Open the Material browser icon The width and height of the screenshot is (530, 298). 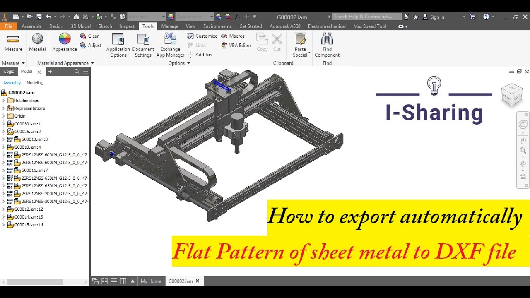coord(37,43)
